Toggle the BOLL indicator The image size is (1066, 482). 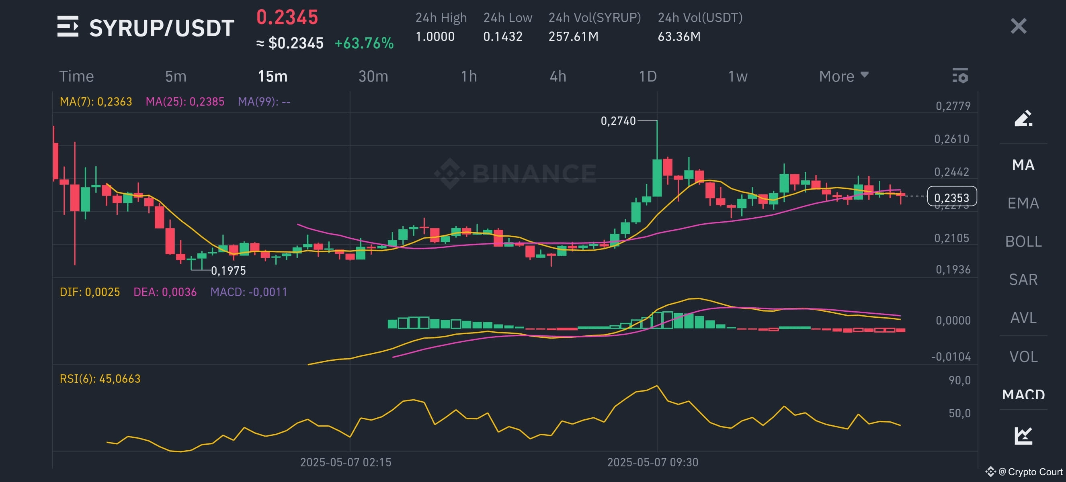pyautogui.click(x=1023, y=241)
